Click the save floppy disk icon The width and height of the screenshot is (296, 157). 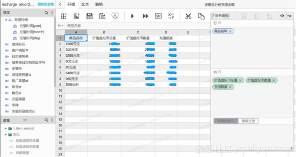point(89,16)
